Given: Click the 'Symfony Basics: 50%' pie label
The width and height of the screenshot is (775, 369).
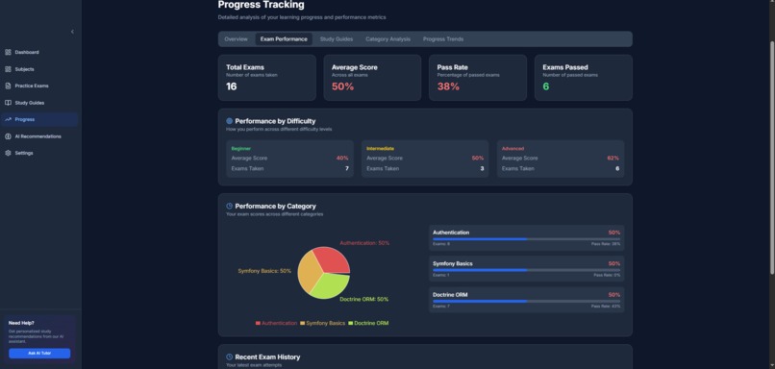Looking at the screenshot, I should 264,271.
